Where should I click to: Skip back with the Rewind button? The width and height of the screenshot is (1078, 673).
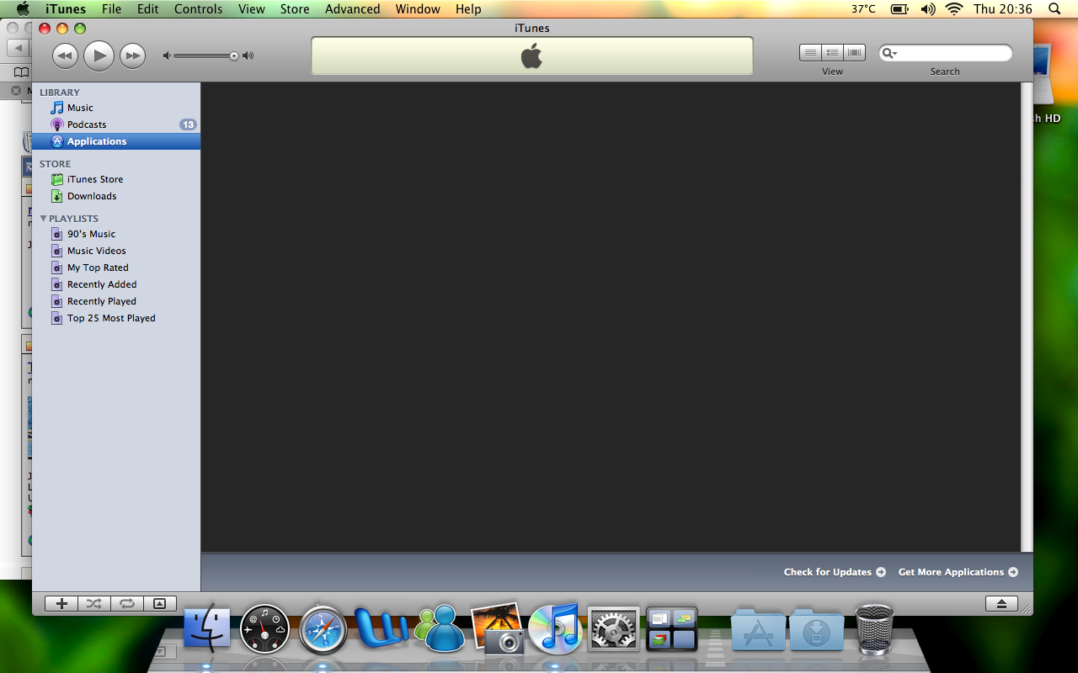(65, 56)
